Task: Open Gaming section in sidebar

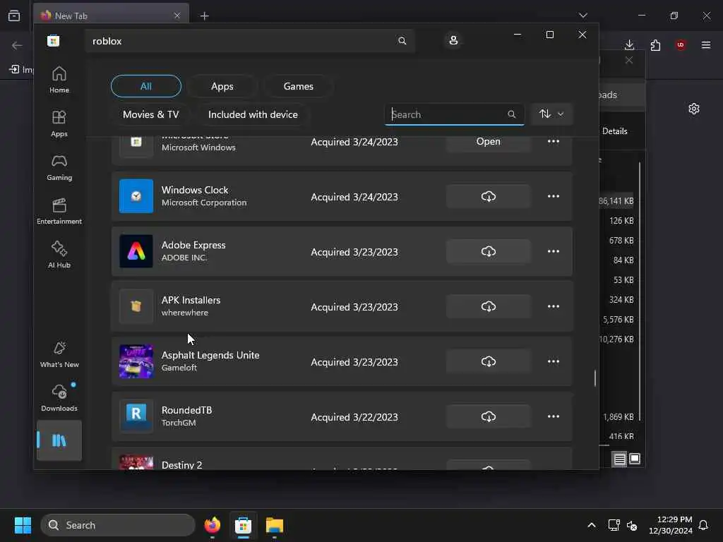Action: [x=59, y=167]
